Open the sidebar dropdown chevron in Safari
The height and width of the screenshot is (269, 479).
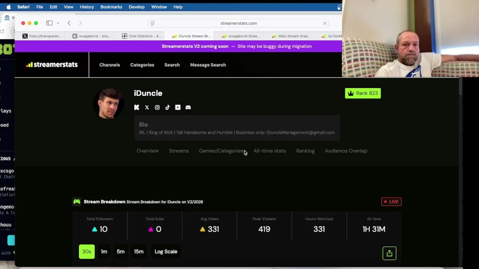pos(58,23)
